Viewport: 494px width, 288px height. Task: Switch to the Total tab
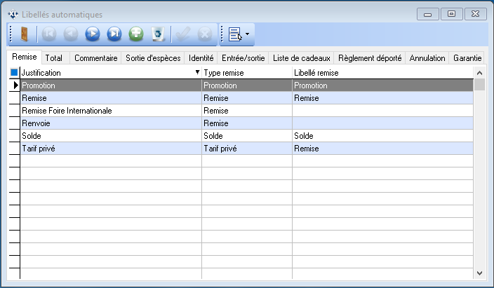[x=54, y=58]
